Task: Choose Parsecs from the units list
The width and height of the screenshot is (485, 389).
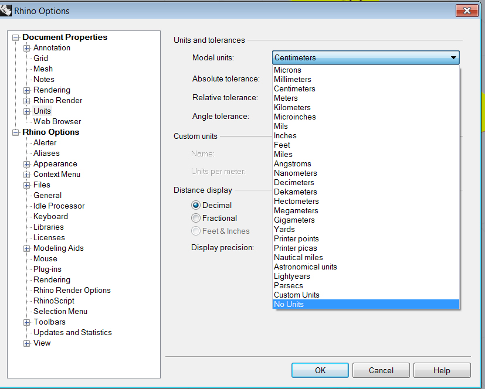Action: [365, 285]
